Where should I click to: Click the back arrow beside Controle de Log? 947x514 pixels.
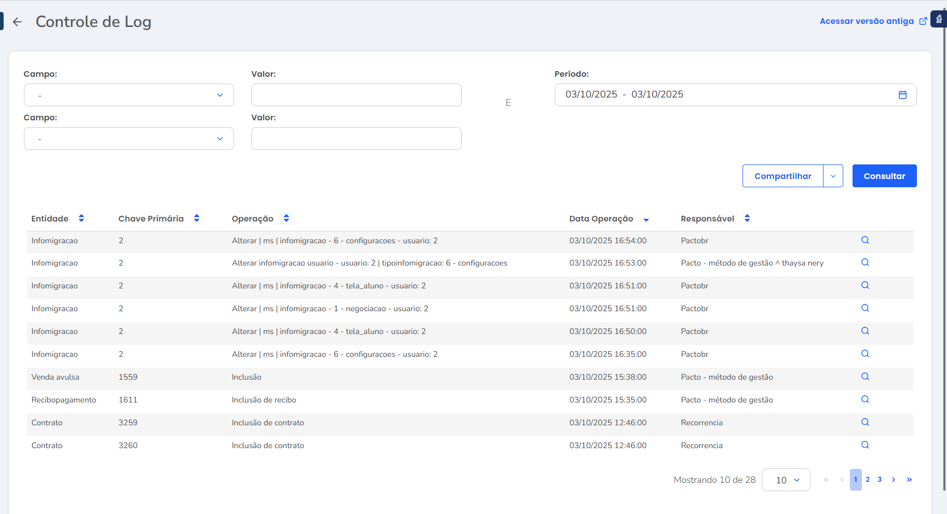click(17, 22)
